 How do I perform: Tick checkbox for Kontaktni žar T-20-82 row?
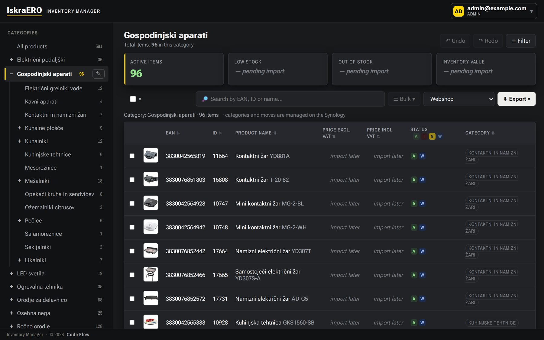[132, 180]
